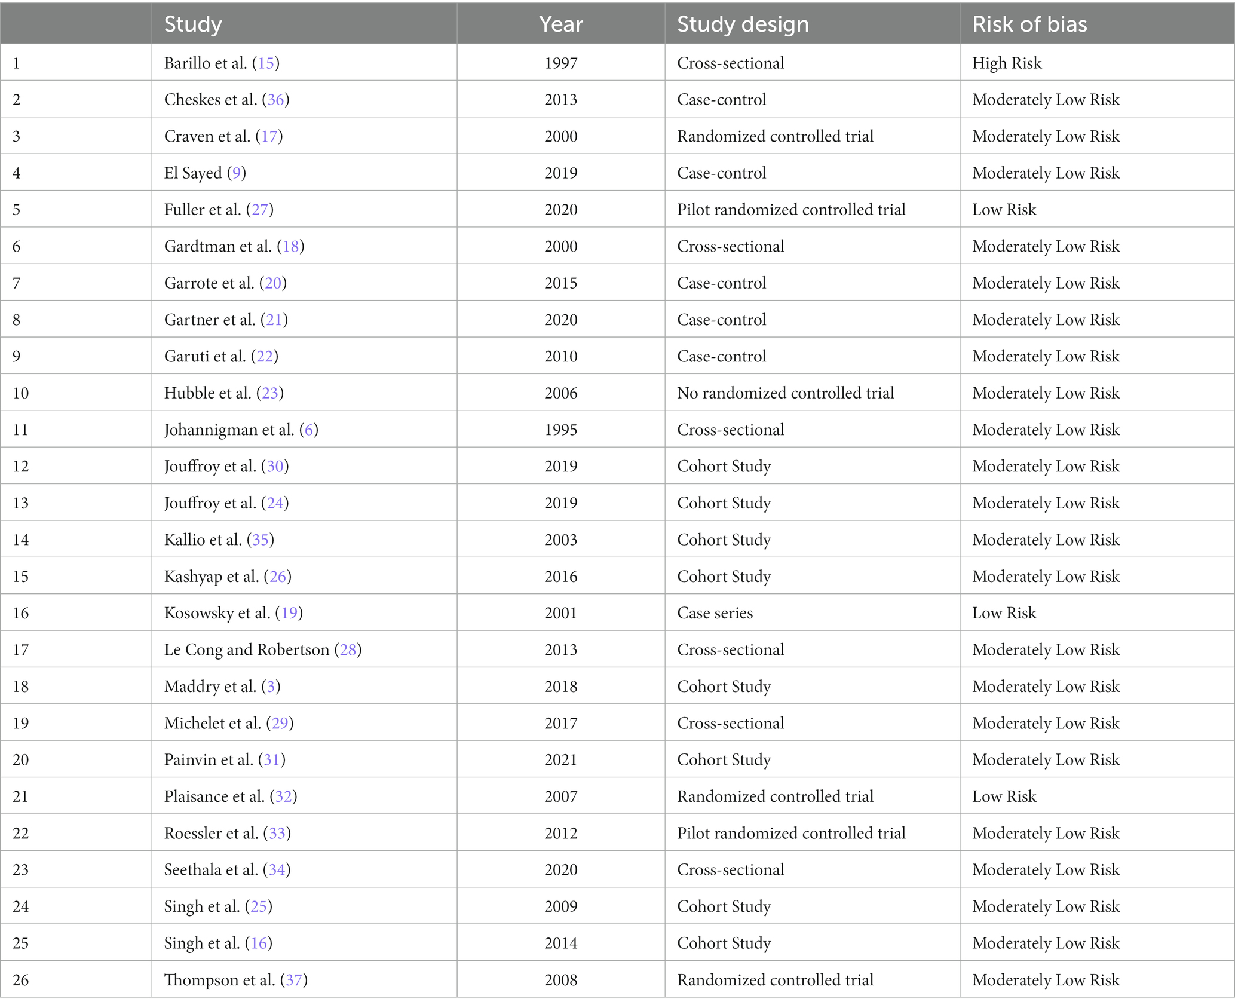
Task: Open citation 6 for Johannigman et al.
Action: 309,430
